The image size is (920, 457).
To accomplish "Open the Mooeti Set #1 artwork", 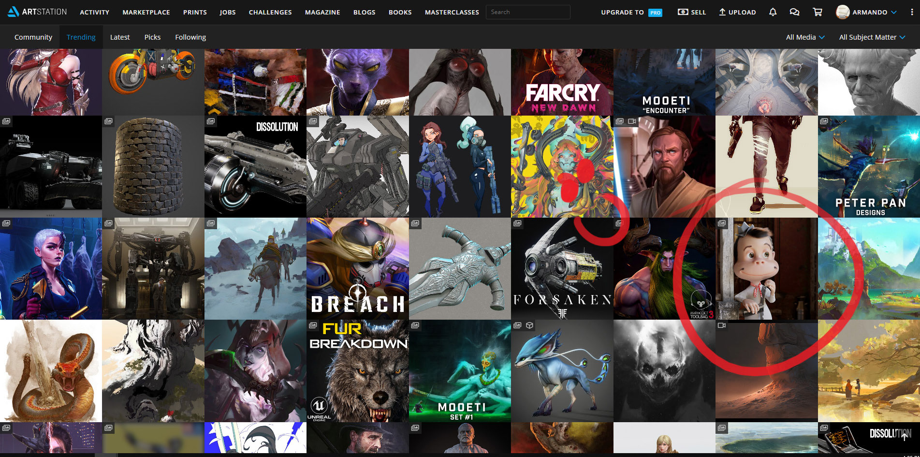I will pyautogui.click(x=460, y=371).
